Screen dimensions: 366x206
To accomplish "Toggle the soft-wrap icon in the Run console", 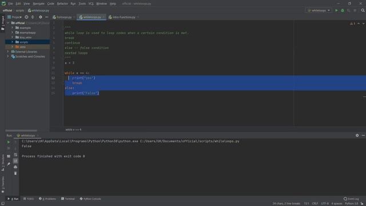I will 15,154.
